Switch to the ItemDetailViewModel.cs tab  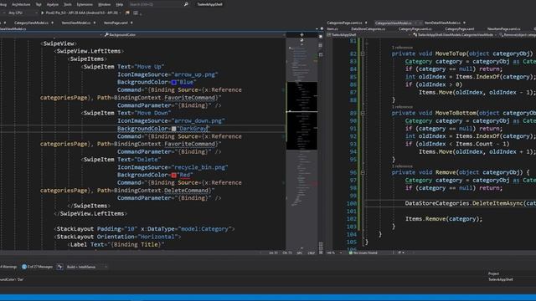[x=442, y=23]
